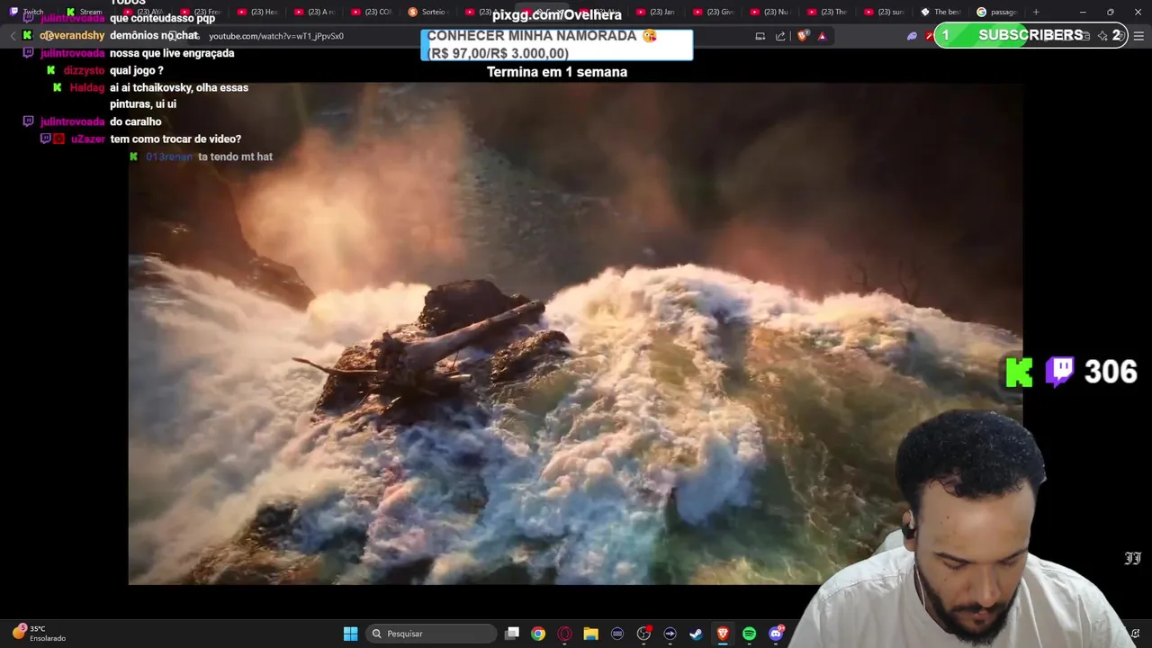
Task: Switch to the Twitch tab
Action: pos(27,12)
